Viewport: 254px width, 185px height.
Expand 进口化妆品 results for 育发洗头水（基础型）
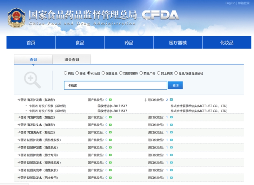[171, 132]
